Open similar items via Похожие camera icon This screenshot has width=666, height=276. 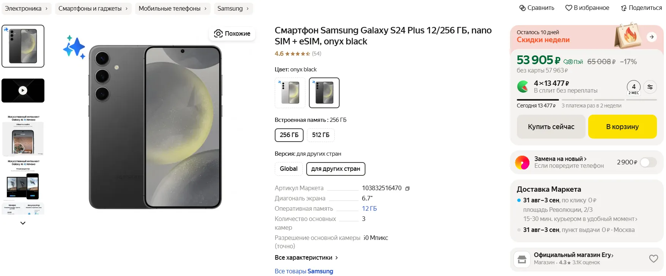[x=218, y=33]
